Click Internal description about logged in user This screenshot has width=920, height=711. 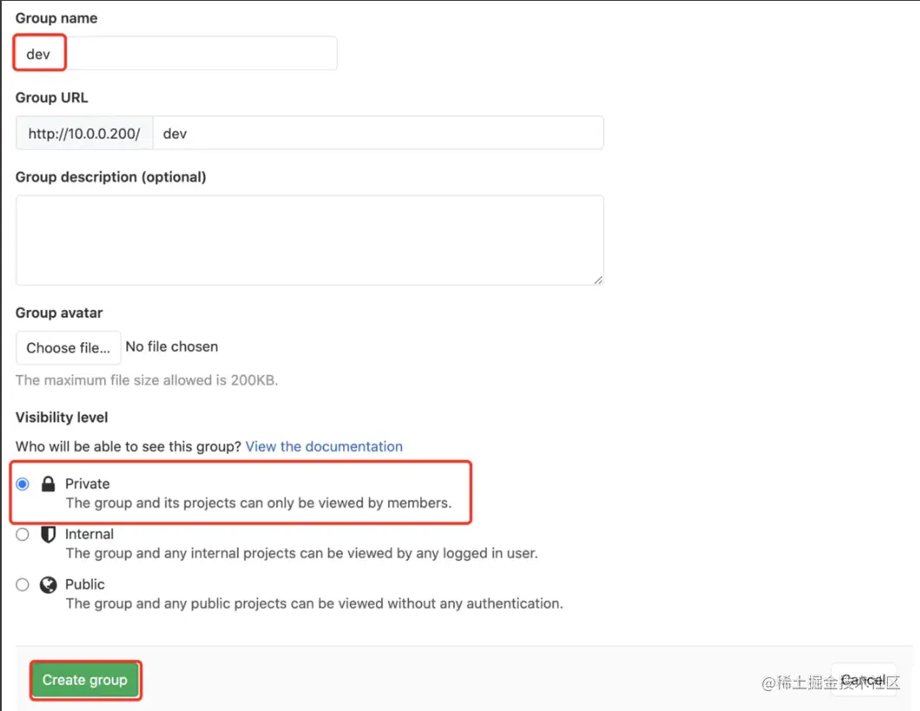301,553
